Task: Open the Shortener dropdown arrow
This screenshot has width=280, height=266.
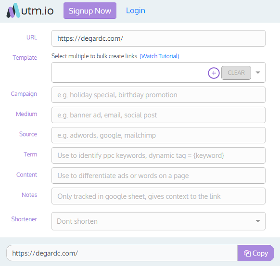Action: 258,221
